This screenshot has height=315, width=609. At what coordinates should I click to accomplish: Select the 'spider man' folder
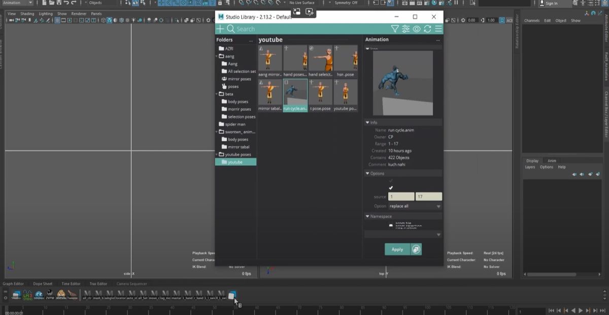click(235, 124)
